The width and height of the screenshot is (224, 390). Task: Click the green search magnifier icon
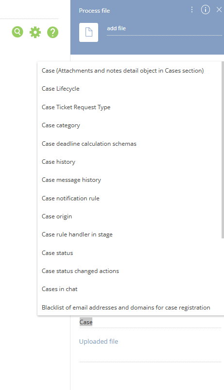click(17, 32)
